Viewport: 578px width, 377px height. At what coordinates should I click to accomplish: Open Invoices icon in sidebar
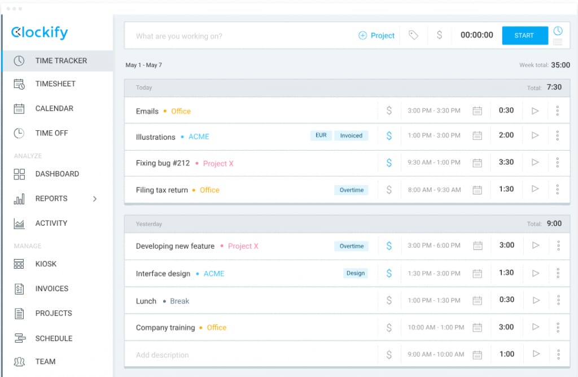[19, 288]
